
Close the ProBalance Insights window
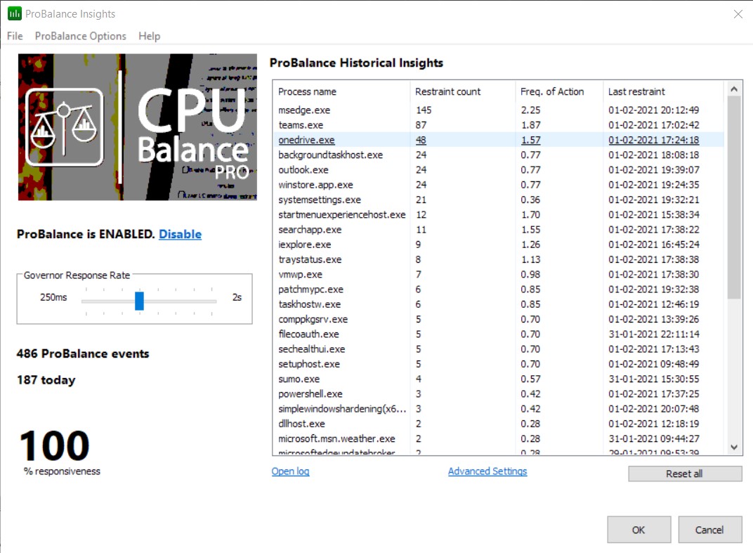738,14
